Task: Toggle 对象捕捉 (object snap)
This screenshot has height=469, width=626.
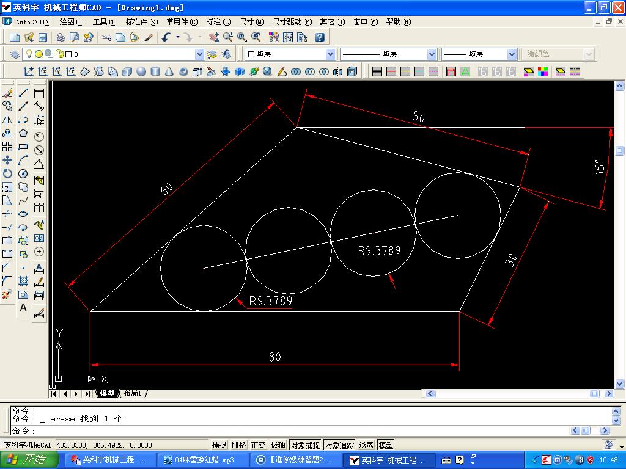Action: pos(305,445)
